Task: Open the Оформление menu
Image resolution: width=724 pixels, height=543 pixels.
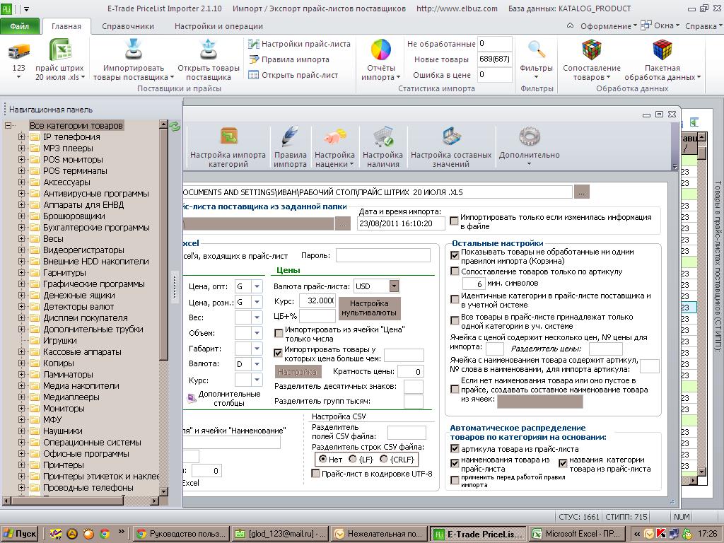Action: 608,26
